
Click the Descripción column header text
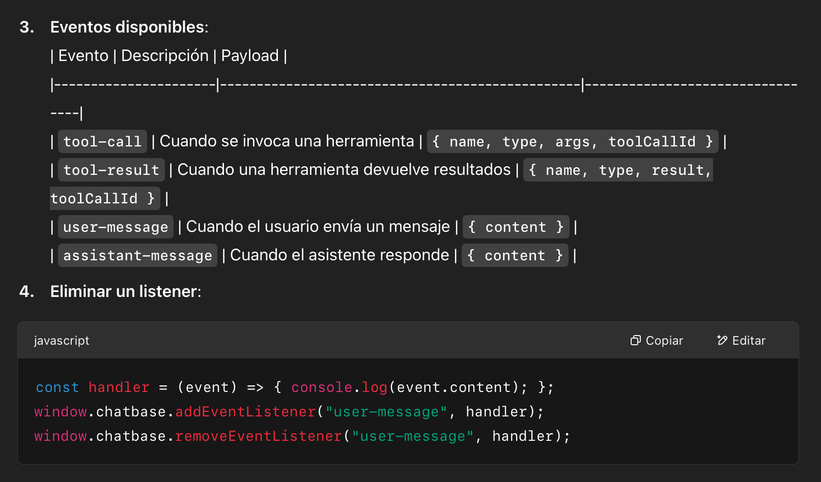165,55
